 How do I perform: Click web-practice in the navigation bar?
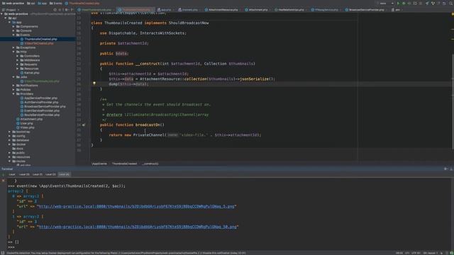(x=13, y=3)
